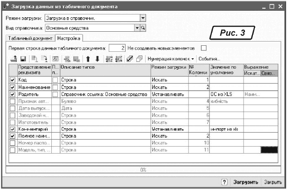Click the help question mark icon

(x=224, y=182)
